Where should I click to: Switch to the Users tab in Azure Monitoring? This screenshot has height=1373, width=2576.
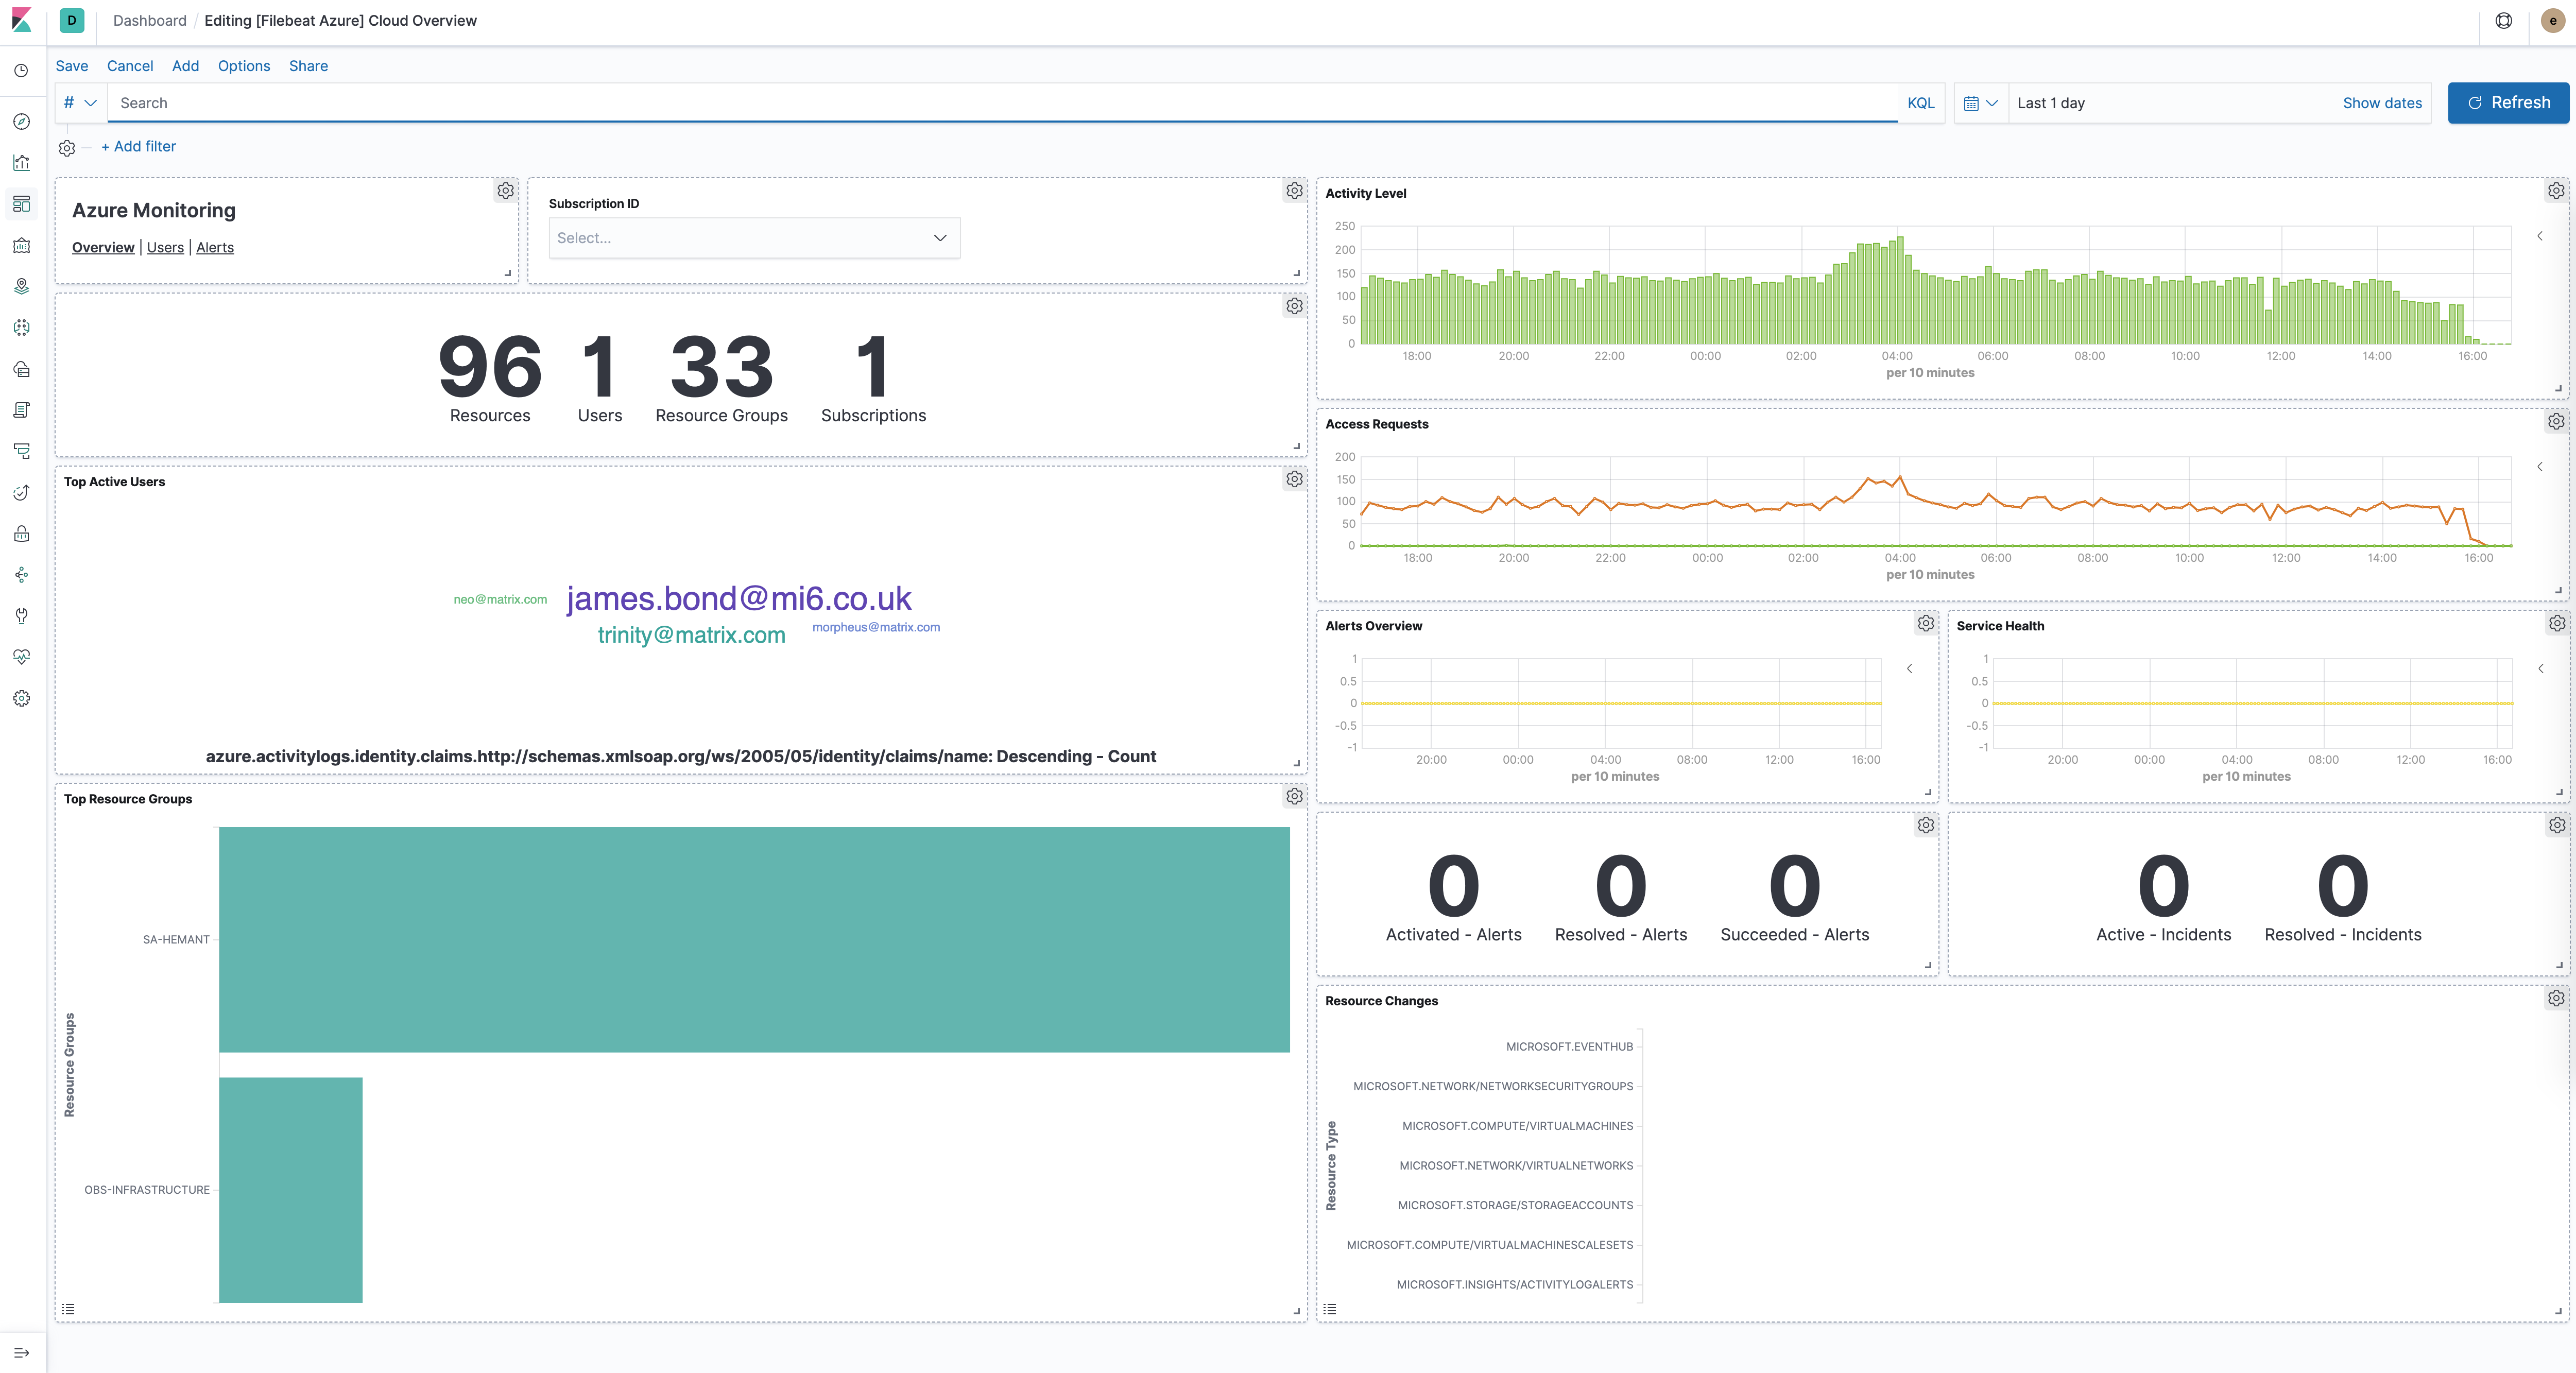pos(165,247)
